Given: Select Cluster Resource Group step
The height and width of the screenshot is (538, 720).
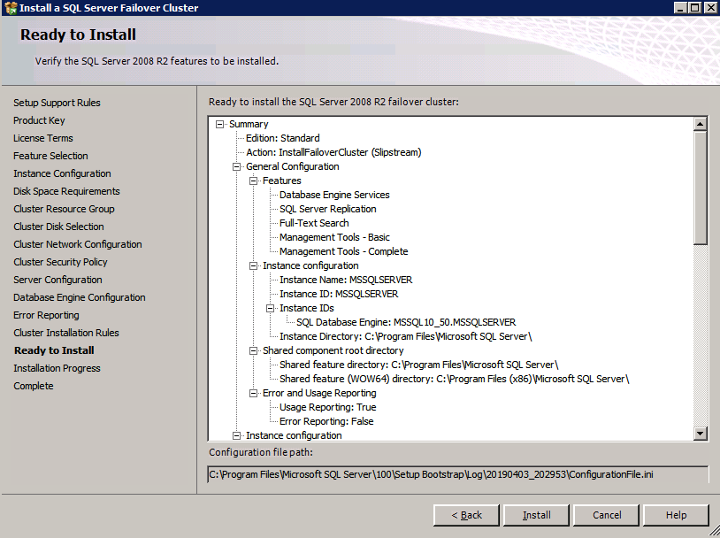Looking at the screenshot, I should (64, 209).
